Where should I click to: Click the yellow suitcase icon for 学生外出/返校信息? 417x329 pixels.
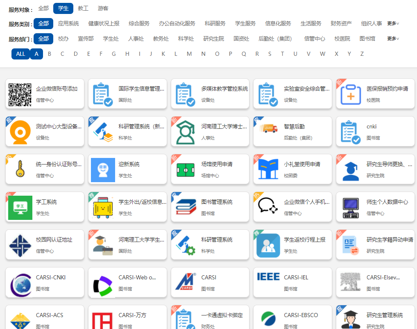coord(103,208)
